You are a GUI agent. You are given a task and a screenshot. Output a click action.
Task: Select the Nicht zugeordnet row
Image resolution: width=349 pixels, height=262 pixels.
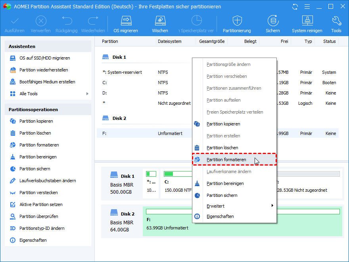(x=218, y=103)
